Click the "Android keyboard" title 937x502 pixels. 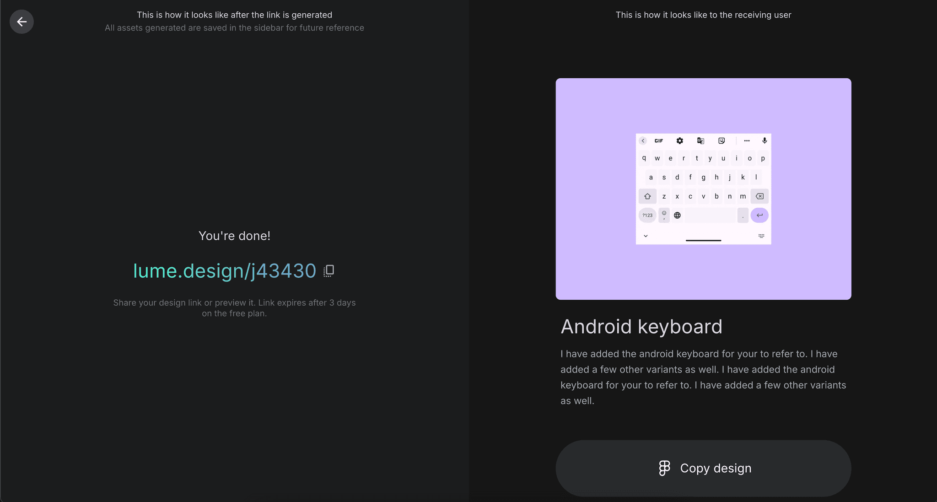coord(641,327)
